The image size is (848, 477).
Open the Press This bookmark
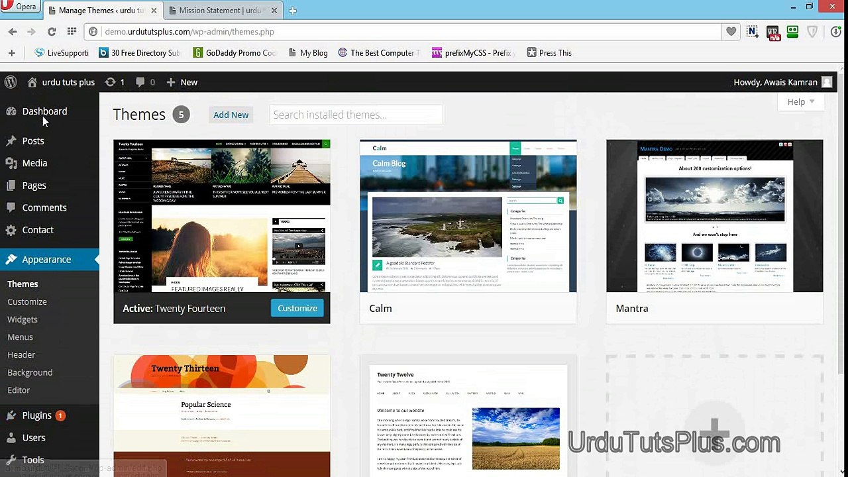tap(549, 53)
